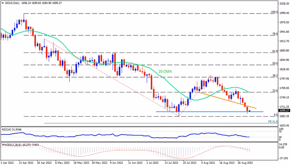Select the 1 Jul 2022 date label
This screenshot has height=166, width=291.
point(153,163)
